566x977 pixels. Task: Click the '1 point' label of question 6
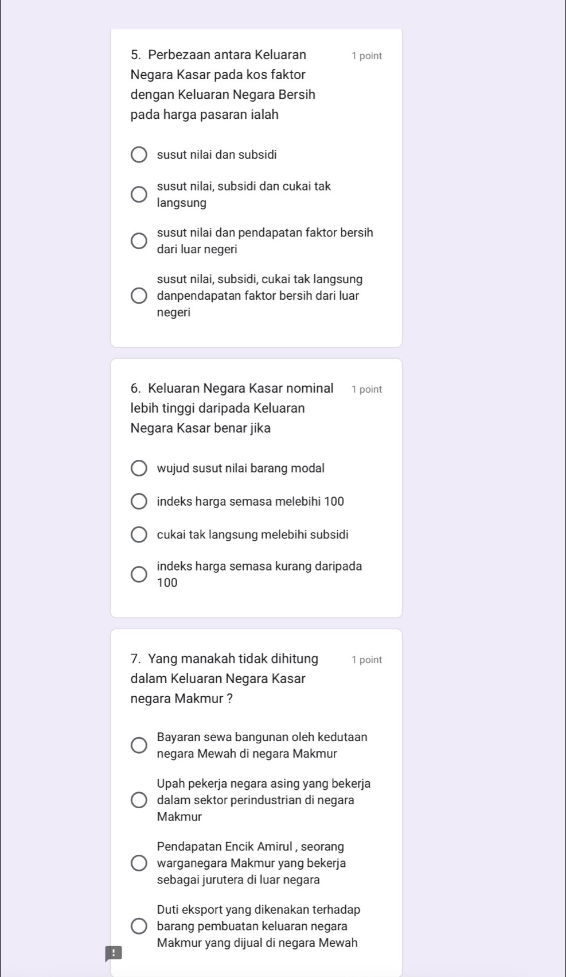coord(366,389)
